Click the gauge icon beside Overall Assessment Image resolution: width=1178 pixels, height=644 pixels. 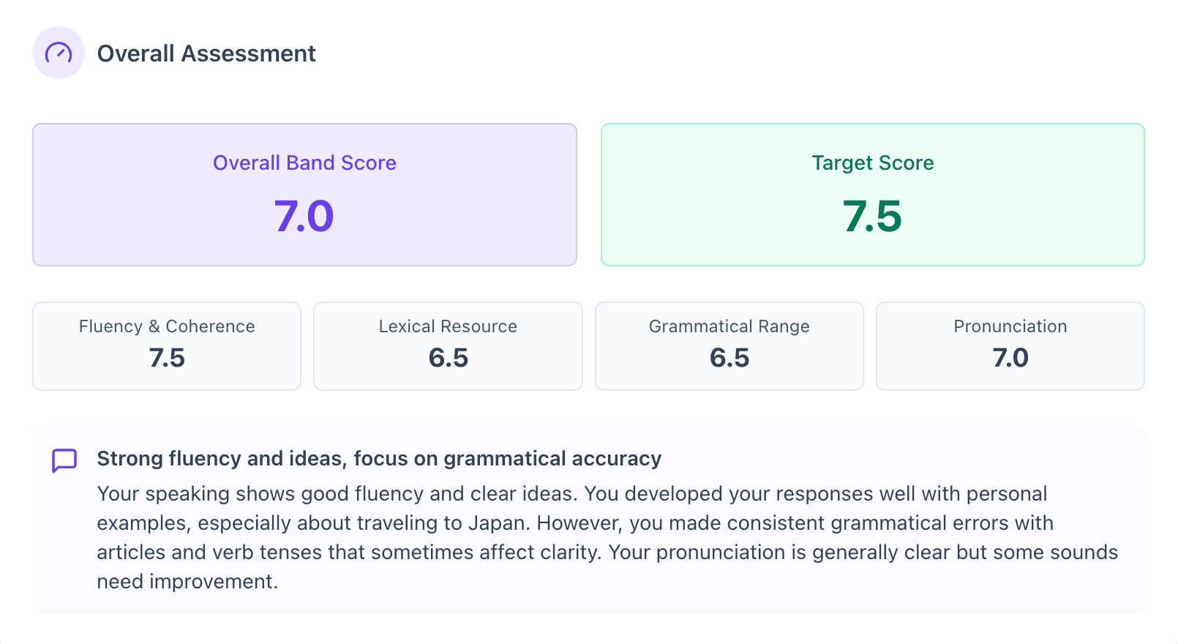(x=59, y=53)
